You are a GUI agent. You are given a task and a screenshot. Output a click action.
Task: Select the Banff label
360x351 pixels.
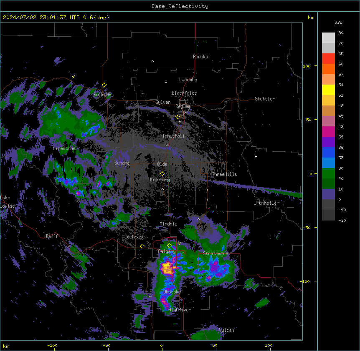tap(52, 236)
